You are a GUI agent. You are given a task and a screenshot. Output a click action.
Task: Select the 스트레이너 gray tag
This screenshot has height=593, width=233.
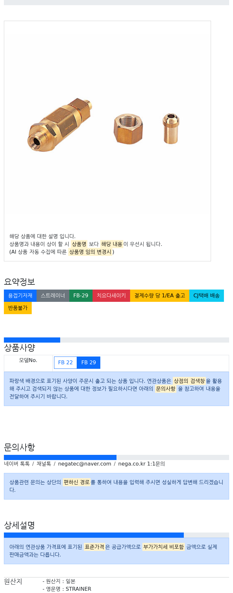coord(53,296)
